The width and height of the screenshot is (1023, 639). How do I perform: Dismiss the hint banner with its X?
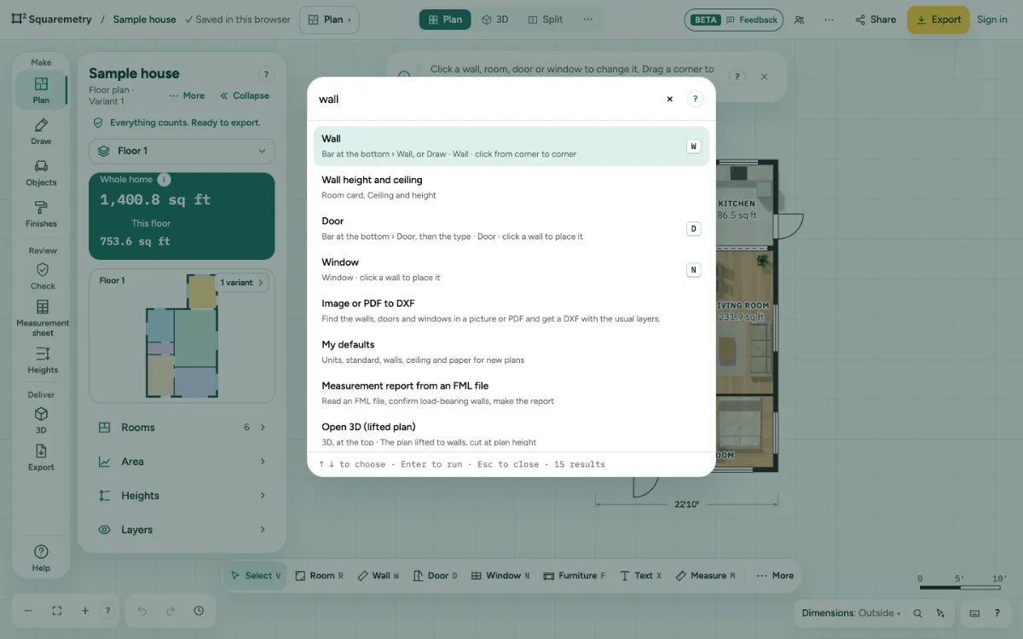[764, 77]
